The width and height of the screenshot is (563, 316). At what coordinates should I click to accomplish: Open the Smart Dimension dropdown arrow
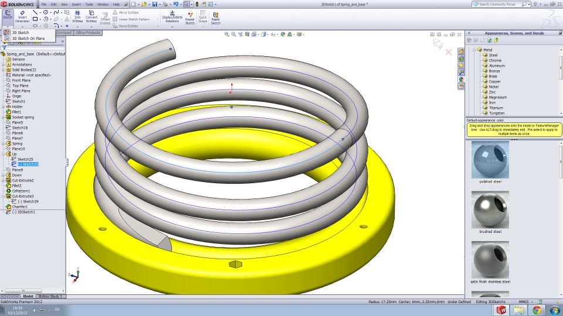click(22, 26)
